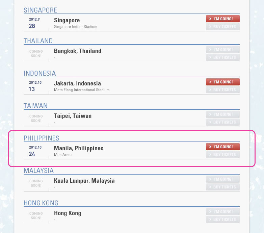Click BUY TICKETS for Singapore Indoor Stadium
The image size is (264, 233).
pos(222,27)
